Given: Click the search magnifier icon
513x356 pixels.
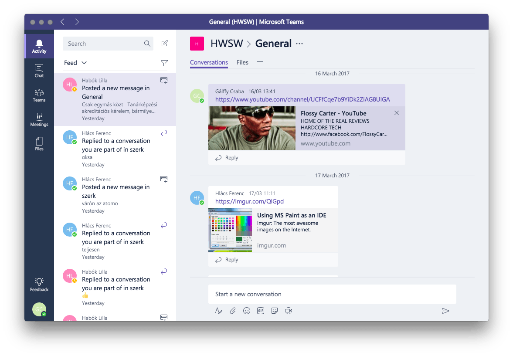Looking at the screenshot, I should [147, 44].
